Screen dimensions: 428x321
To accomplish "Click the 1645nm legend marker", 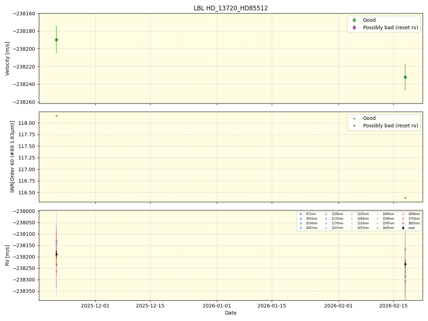I will coord(377,228).
